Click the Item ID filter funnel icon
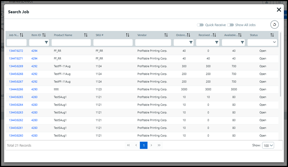Image resolution: width=288 pixels, height=167 pixels. point(46,42)
